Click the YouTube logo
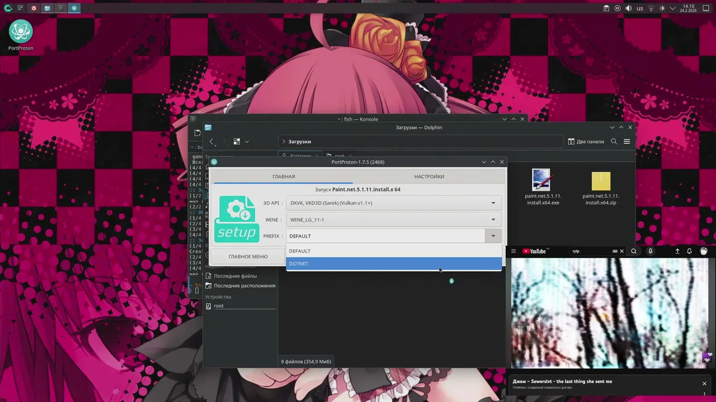 pos(534,251)
